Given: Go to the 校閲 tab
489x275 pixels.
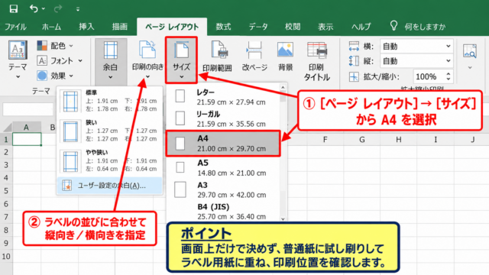Looking at the screenshot, I should (x=293, y=27).
